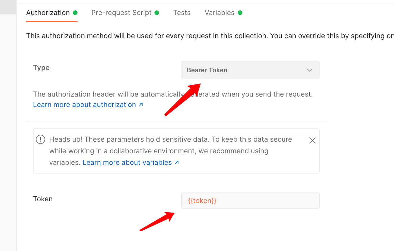This screenshot has height=251, width=394.
Task: Select the Variables tab
Action: tap(219, 13)
